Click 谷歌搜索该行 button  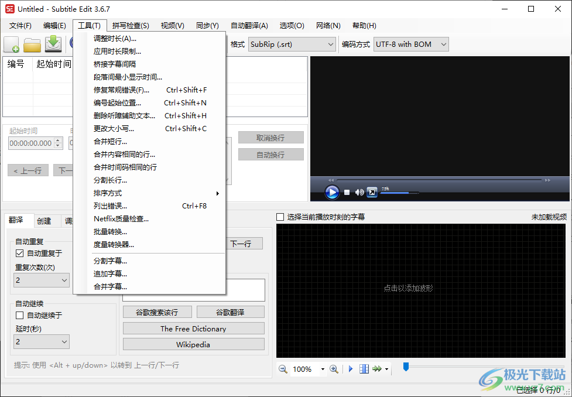click(157, 312)
